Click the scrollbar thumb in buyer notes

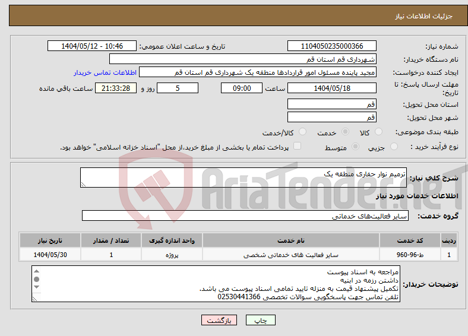pyautogui.click(x=36, y=279)
